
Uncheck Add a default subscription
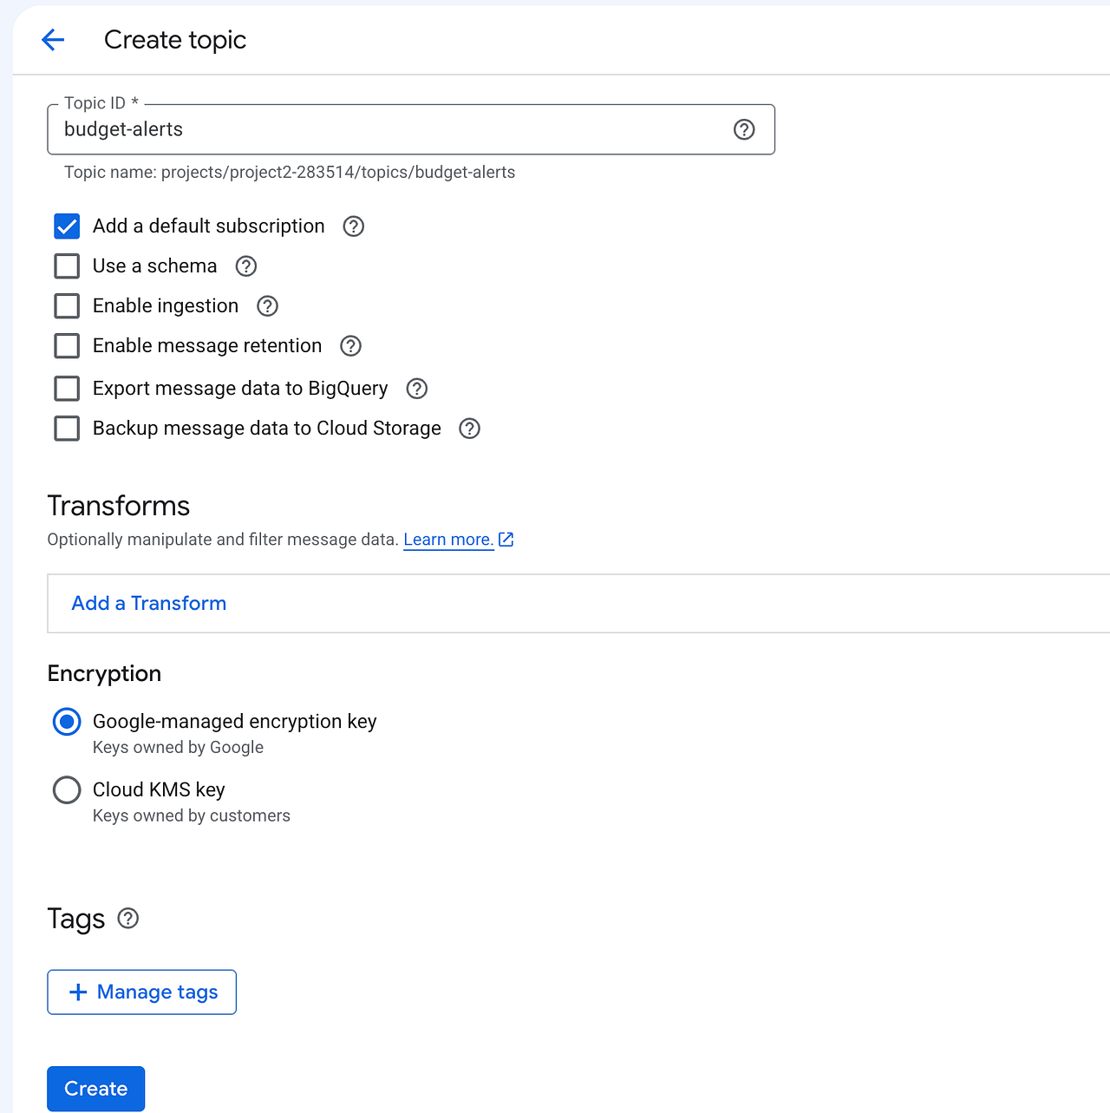67,226
